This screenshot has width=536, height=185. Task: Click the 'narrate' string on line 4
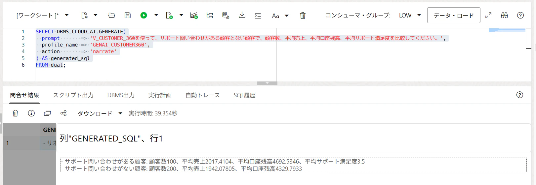pos(103,51)
